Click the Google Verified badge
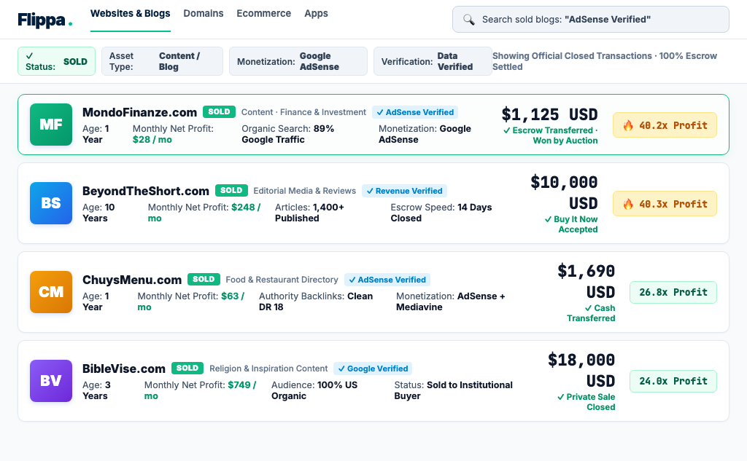This screenshot has width=747, height=461. (373, 369)
